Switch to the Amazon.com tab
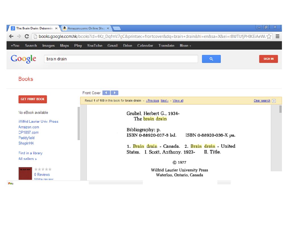Screen dimensions: 301x226 [86, 28]
